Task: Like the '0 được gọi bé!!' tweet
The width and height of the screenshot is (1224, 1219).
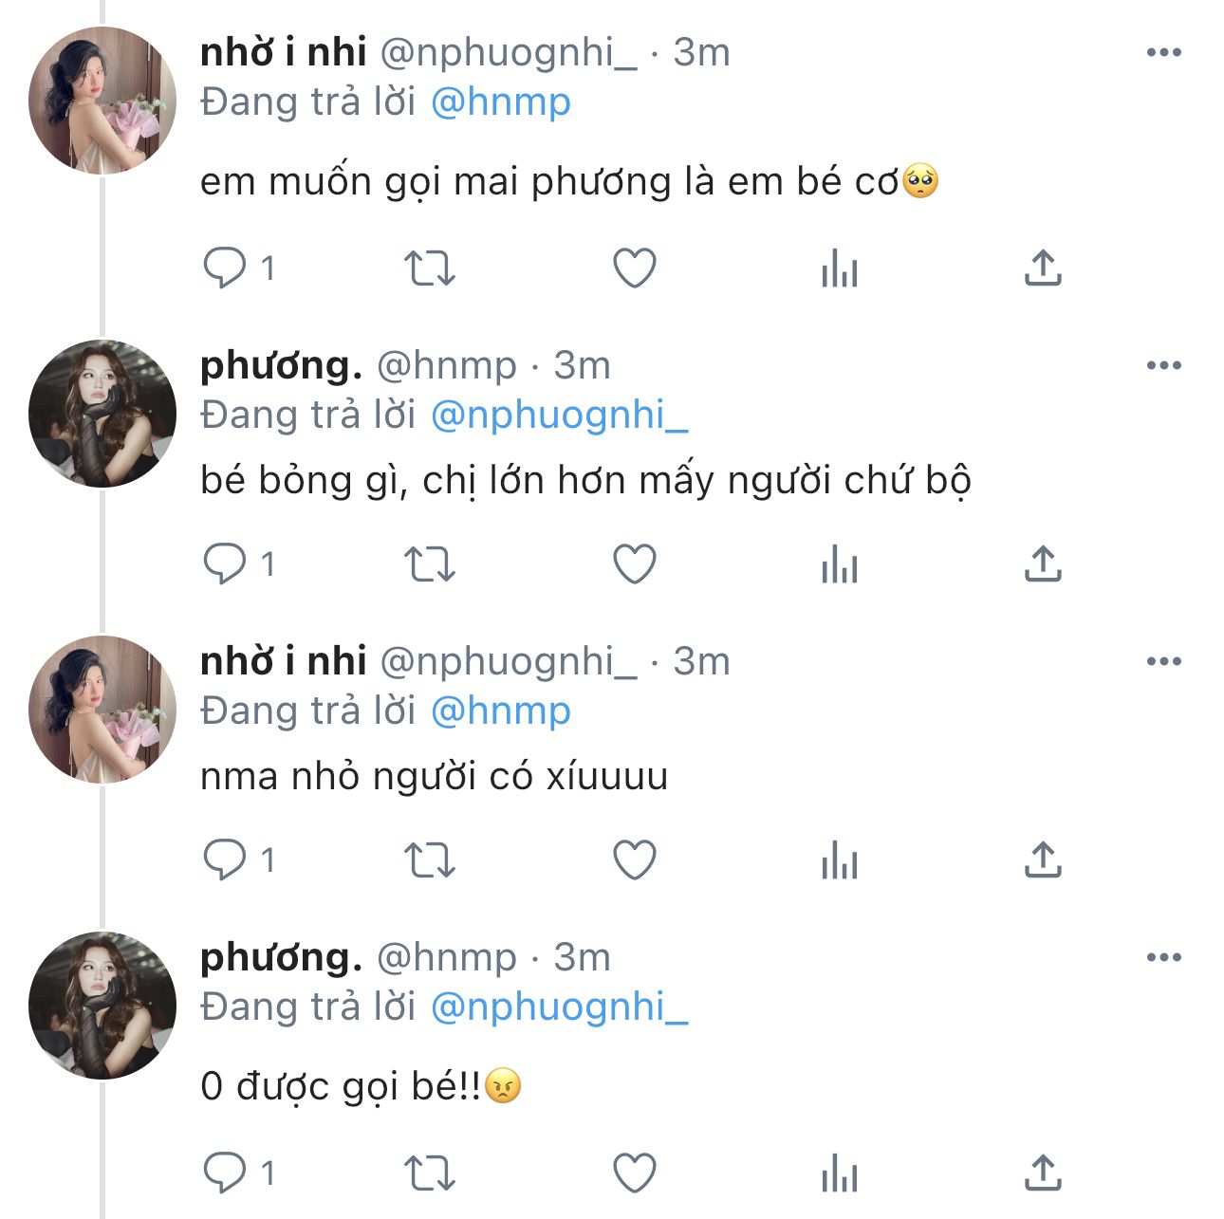Action: coord(635,1173)
